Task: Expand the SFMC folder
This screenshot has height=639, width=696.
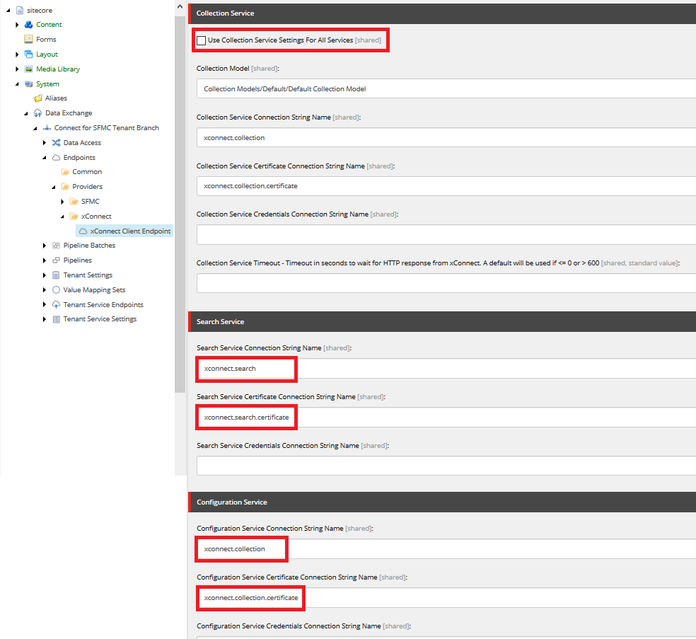Action: click(63, 201)
